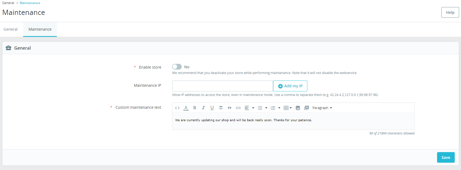This screenshot has width=461, height=170.
Task: Open the table insert dropdown
Action: pos(287,108)
